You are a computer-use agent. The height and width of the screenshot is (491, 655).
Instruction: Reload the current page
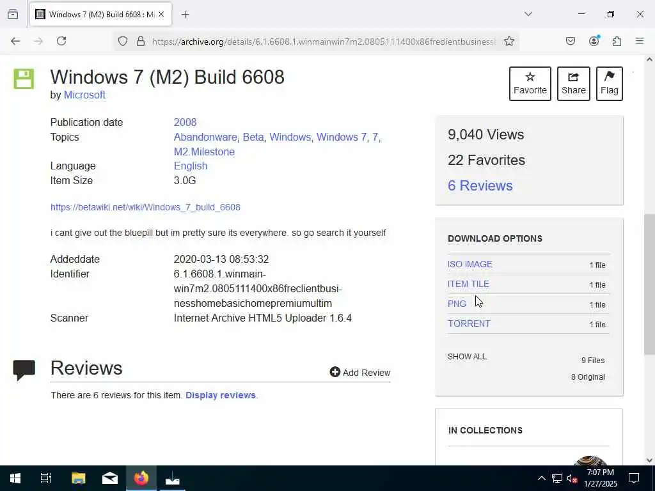[61, 41]
